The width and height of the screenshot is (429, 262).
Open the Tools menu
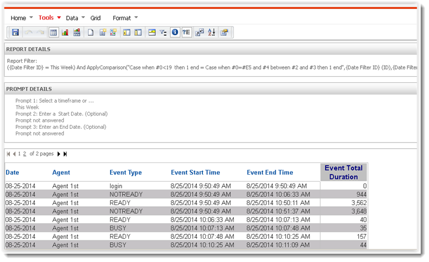[46, 18]
